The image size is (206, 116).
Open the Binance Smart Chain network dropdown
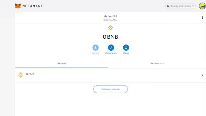(x=180, y=6)
